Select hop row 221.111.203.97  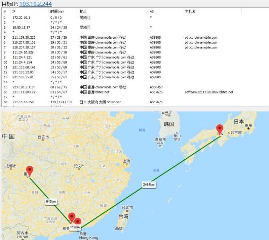click(135, 92)
